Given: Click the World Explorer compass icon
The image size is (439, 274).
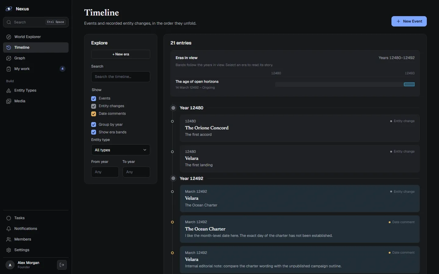Looking at the screenshot, I should pos(9,37).
